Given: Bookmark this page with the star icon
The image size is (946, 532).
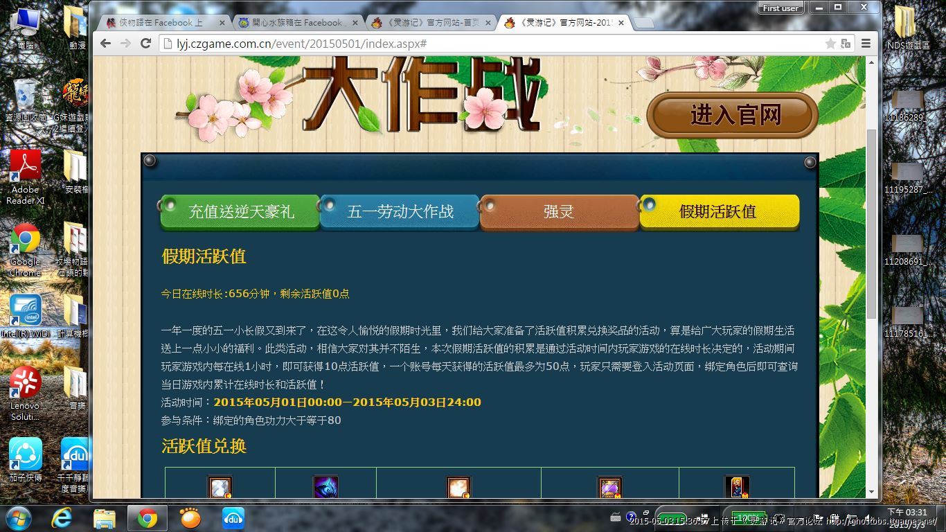Looking at the screenshot, I should coord(830,44).
